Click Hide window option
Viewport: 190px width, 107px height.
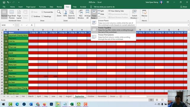[101, 14]
